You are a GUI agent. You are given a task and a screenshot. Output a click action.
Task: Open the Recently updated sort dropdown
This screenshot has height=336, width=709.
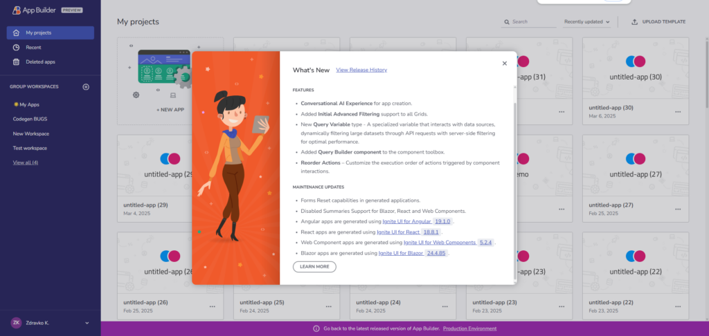click(587, 21)
